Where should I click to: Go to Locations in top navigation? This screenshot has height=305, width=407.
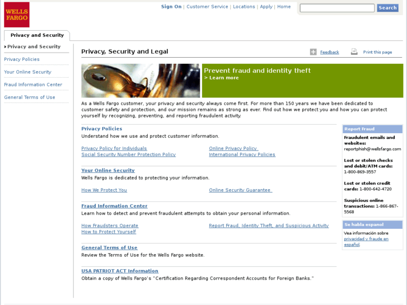click(244, 7)
